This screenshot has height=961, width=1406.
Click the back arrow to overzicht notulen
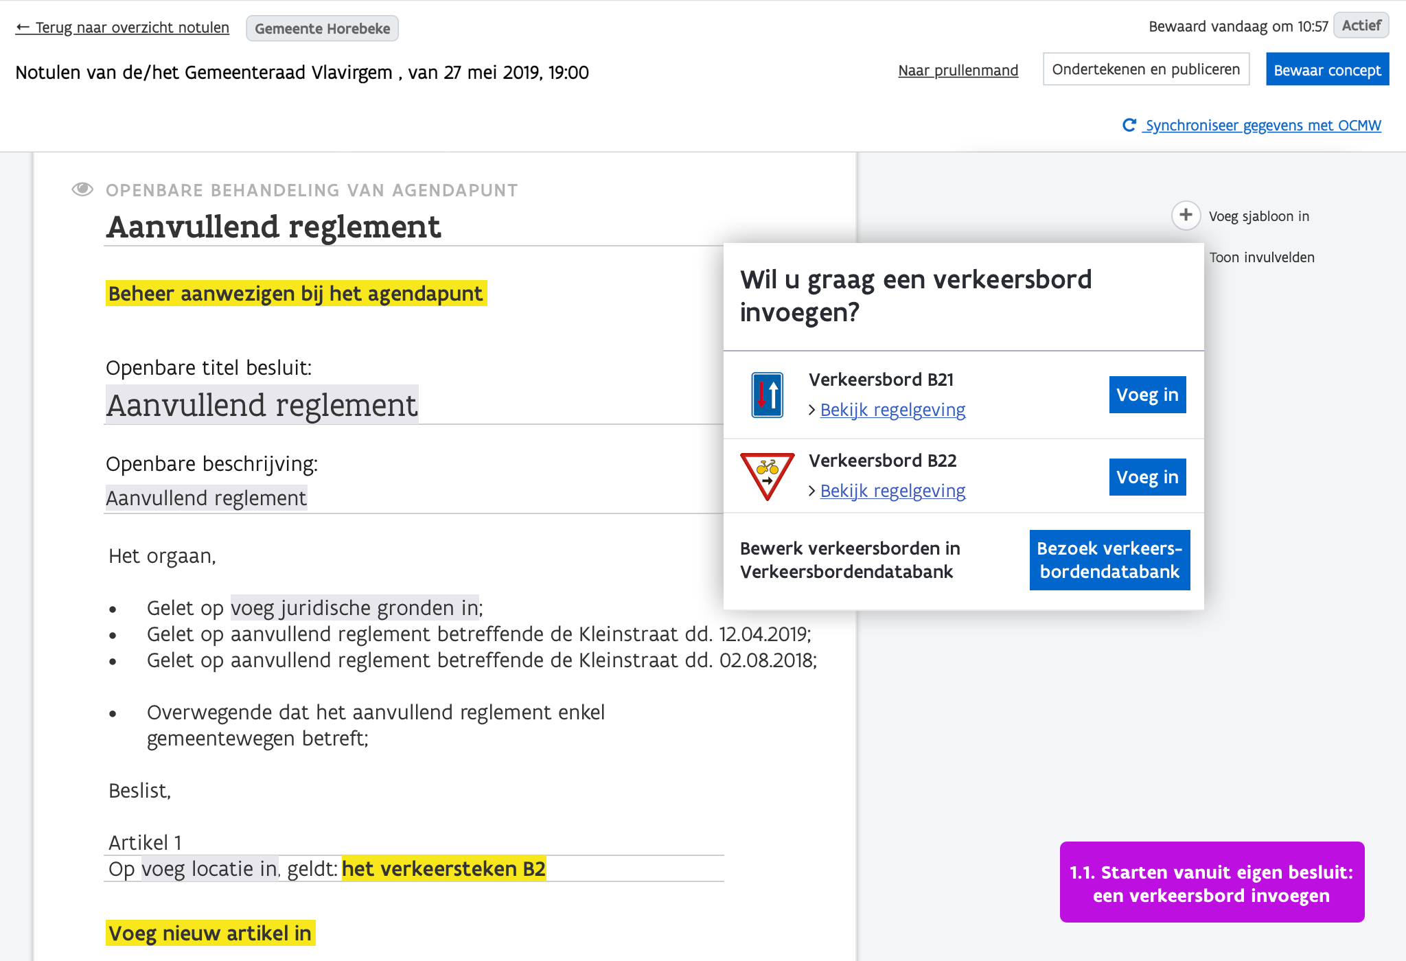(x=23, y=27)
